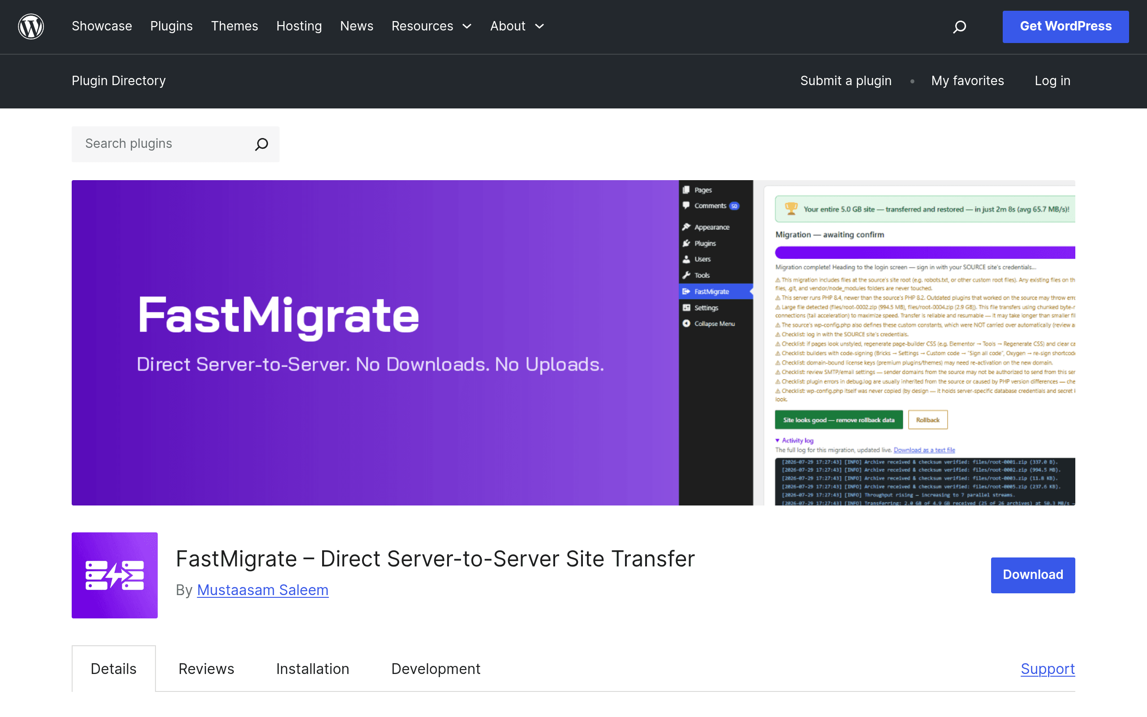Expand the About dropdown menu
The image size is (1147, 717).
(517, 26)
